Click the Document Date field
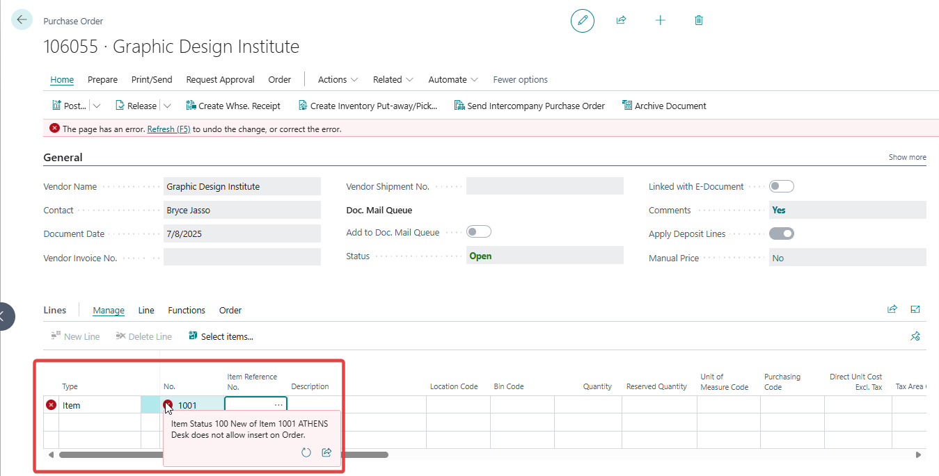Viewport: 939px width, 476px height. pos(242,233)
